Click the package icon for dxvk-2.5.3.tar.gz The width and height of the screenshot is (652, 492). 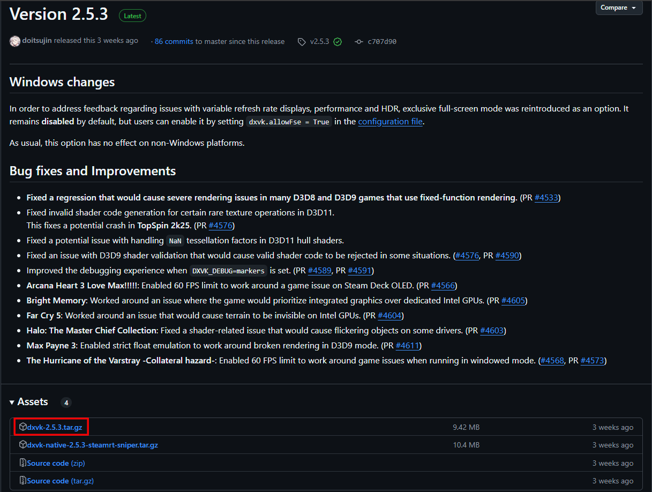point(23,427)
